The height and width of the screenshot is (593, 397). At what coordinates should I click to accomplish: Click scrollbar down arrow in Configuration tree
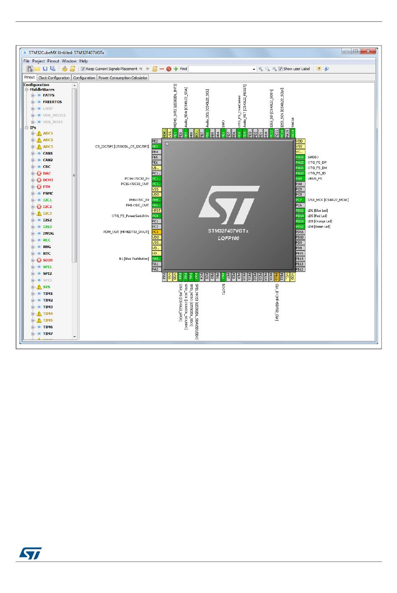[75, 337]
